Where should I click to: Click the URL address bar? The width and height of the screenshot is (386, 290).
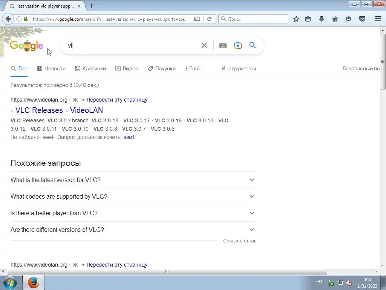click(108, 19)
